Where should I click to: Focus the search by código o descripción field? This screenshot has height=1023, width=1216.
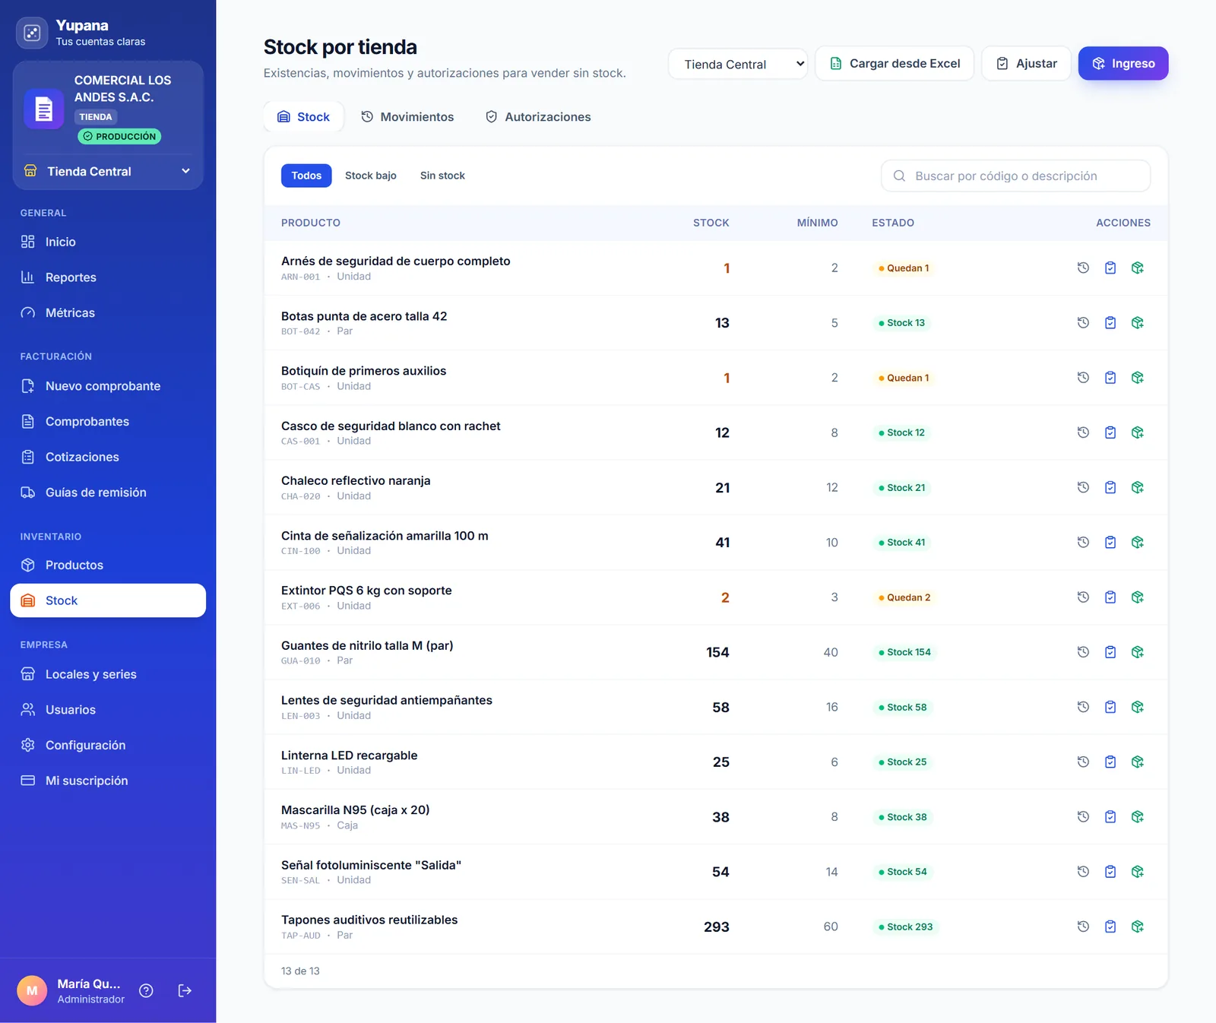click(x=1015, y=176)
